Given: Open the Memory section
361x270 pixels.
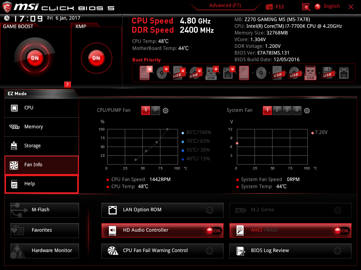Looking at the screenshot, I should point(42,127).
